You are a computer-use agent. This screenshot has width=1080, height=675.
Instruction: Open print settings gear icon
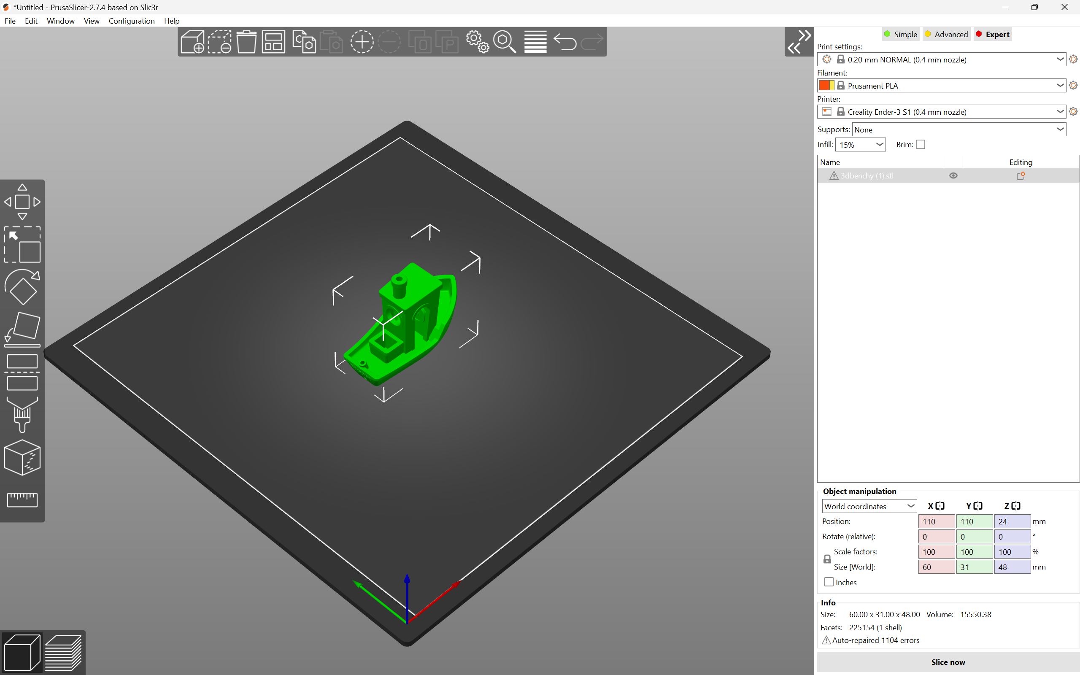[1073, 59]
